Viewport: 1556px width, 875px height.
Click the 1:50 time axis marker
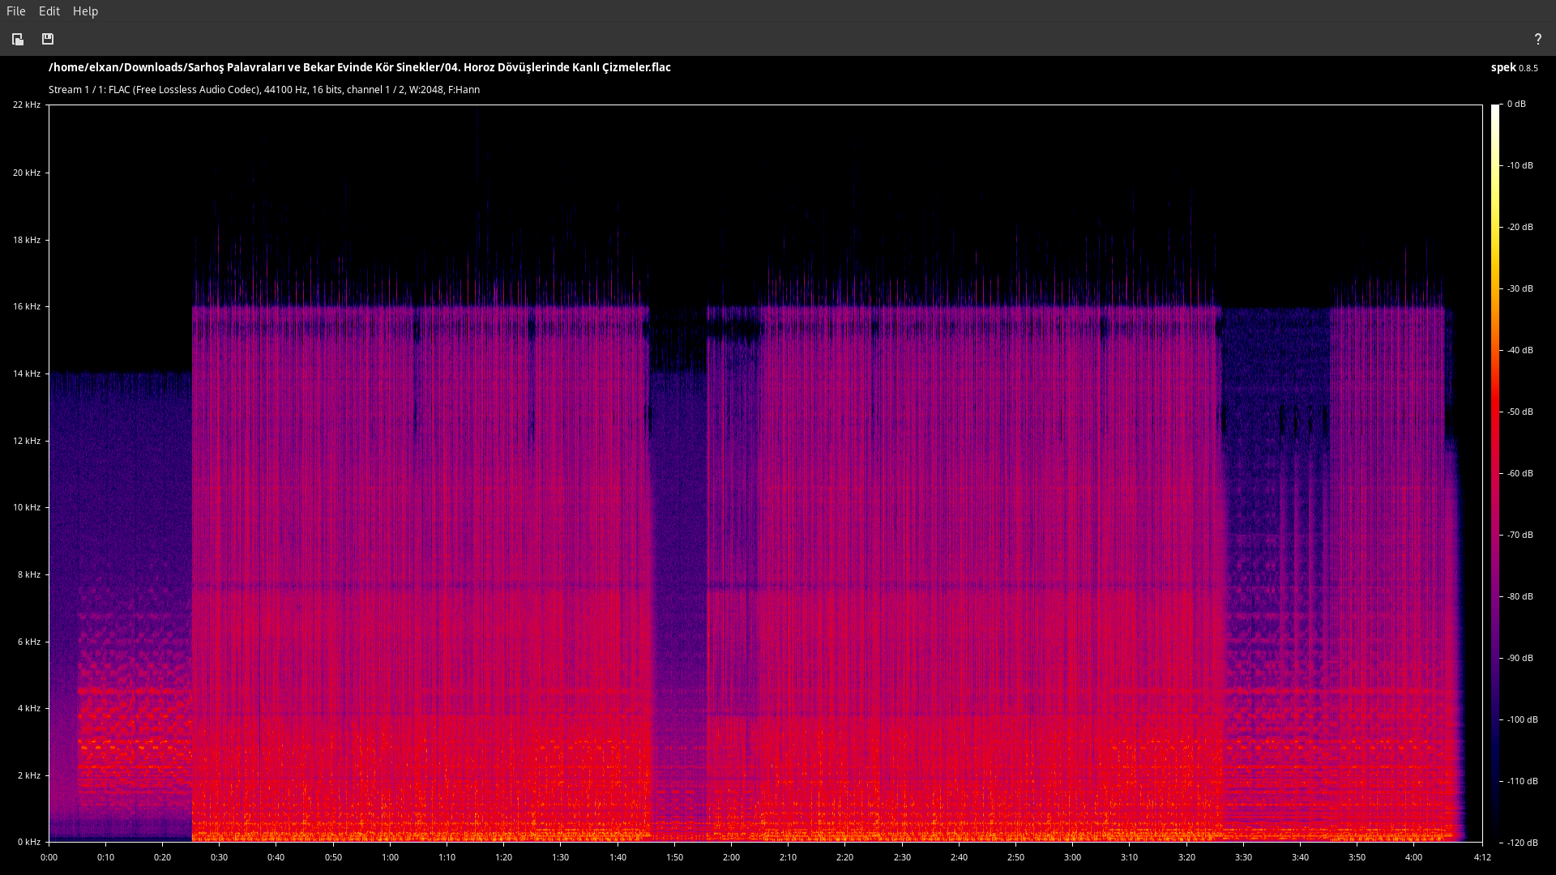click(674, 857)
